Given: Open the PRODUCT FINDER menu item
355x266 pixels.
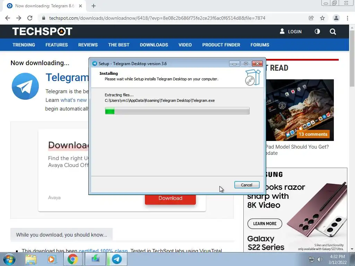Looking at the screenshot, I should [x=221, y=45].
